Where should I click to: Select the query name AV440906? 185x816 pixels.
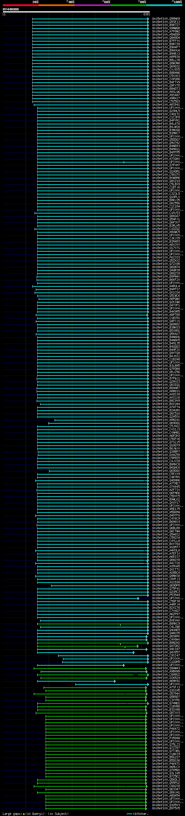click(x=11, y=9)
